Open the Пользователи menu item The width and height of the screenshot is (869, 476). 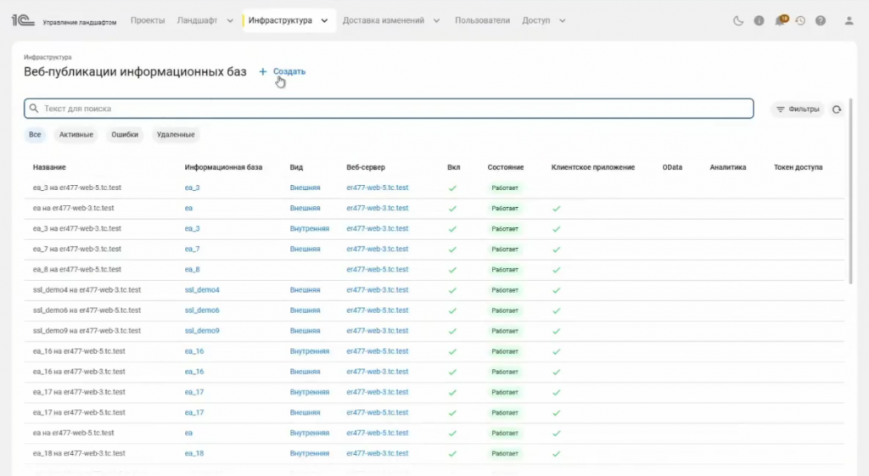[482, 20]
